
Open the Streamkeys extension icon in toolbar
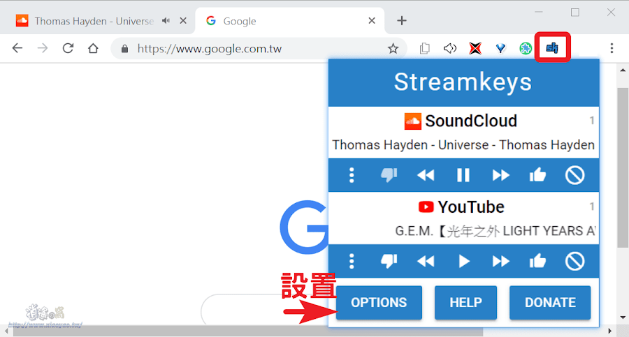(x=552, y=48)
